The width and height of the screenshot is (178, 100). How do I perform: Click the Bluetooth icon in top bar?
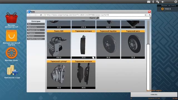pos(153,2)
